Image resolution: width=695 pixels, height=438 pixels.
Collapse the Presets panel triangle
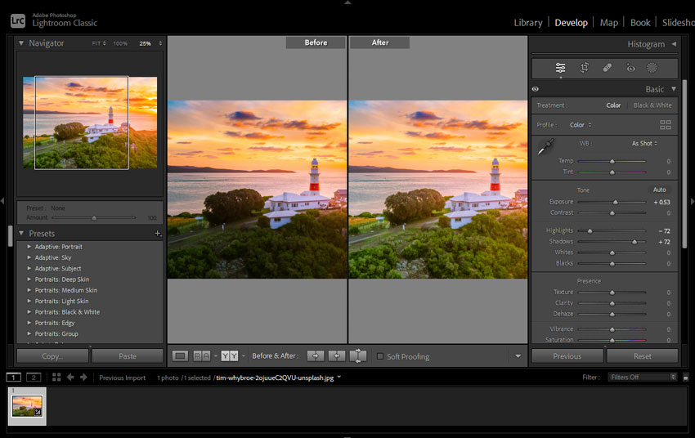point(20,233)
